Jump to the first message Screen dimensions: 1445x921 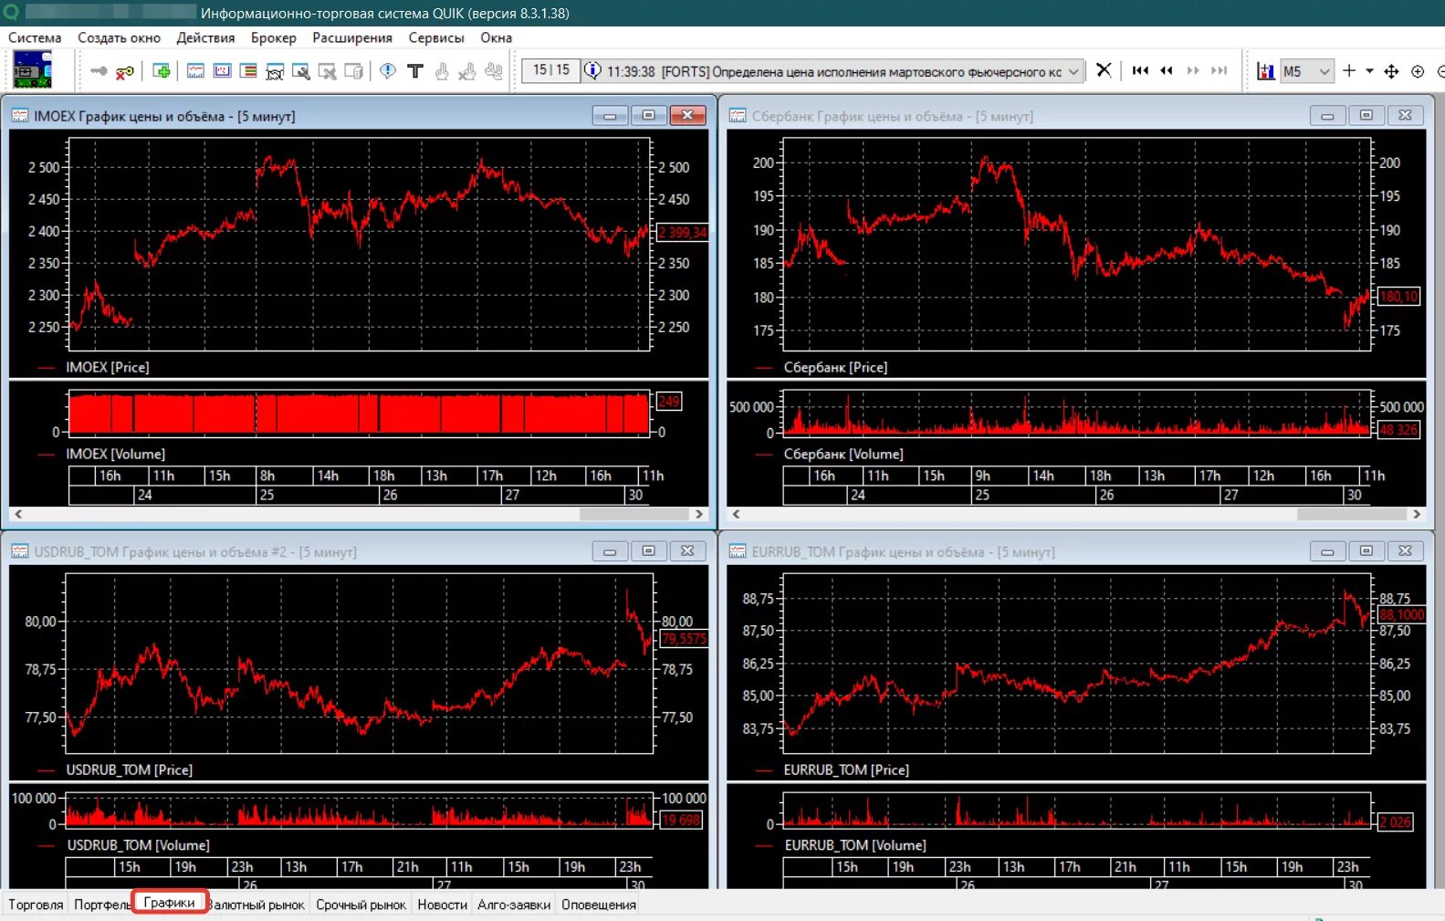pos(1140,70)
